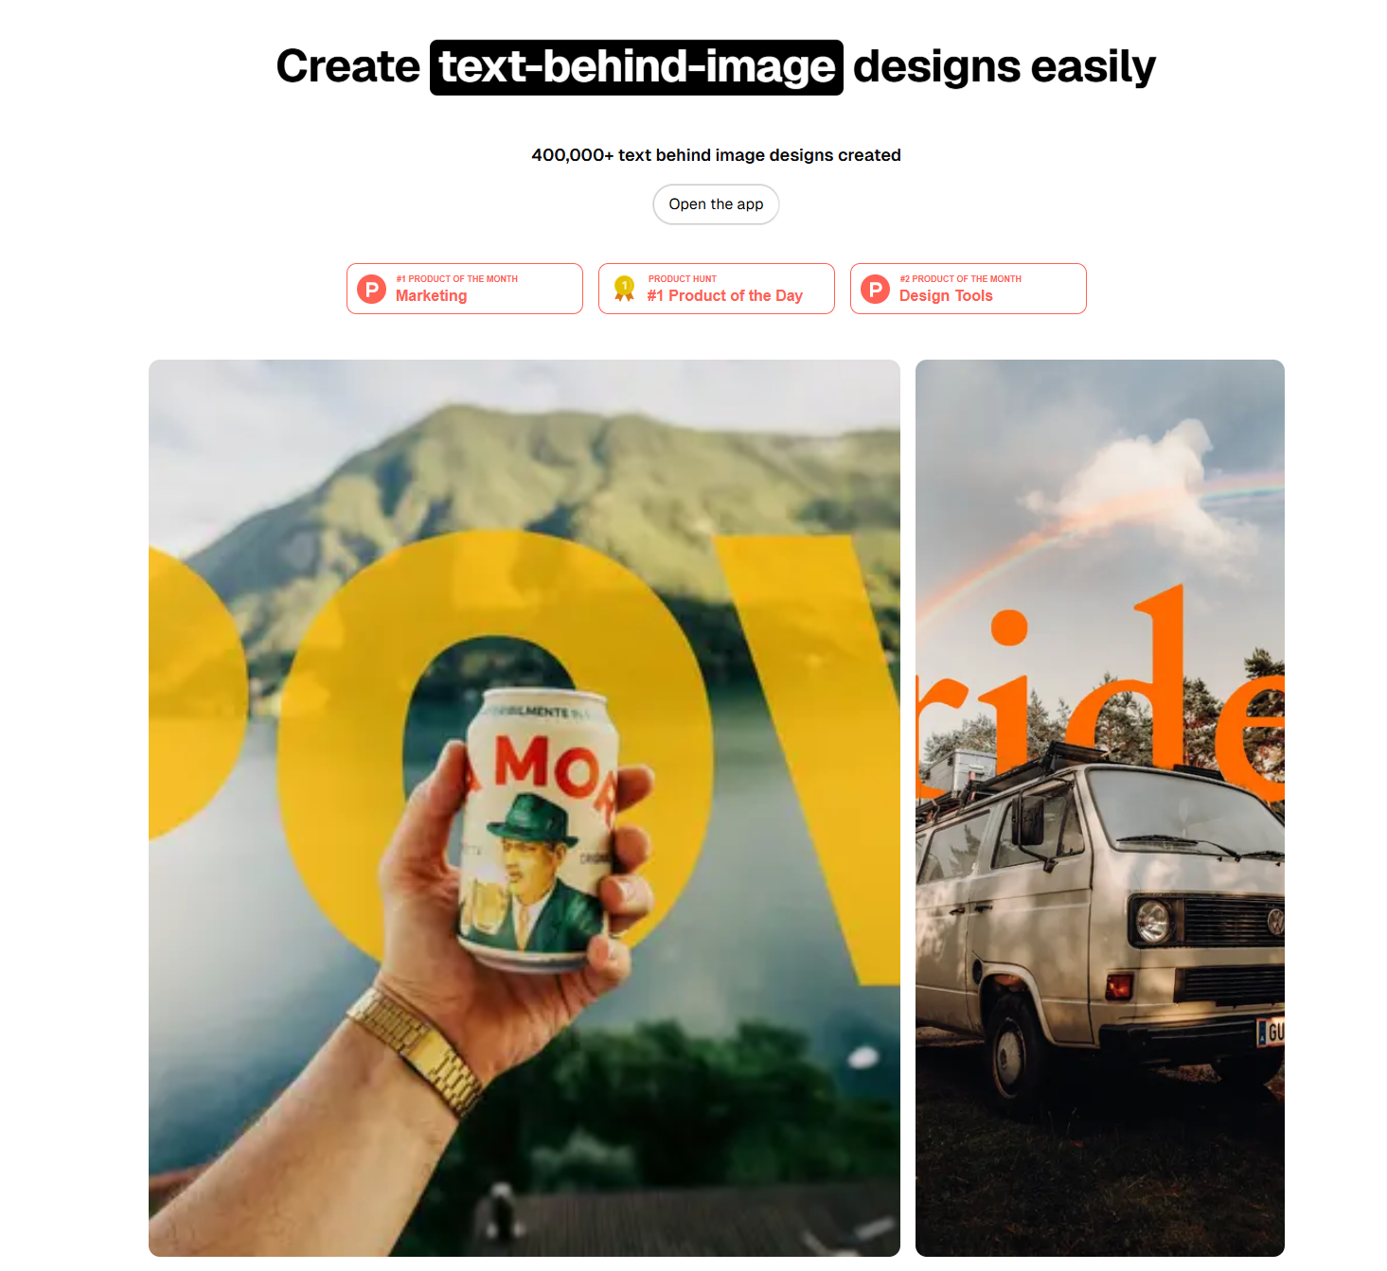The height and width of the screenshot is (1271, 1387).
Task: Click the P logo icon on Design Tools badge
Action: click(x=876, y=289)
